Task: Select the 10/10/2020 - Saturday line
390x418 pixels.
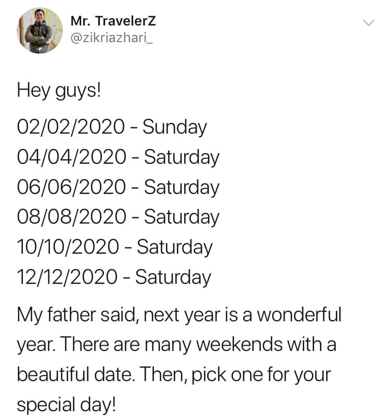Action: (x=114, y=247)
